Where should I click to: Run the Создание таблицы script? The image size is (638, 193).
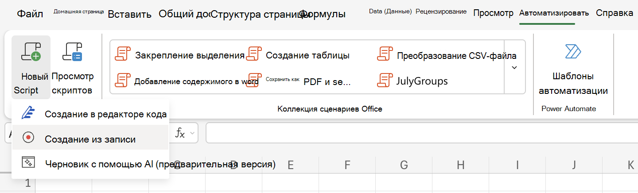tap(298, 55)
